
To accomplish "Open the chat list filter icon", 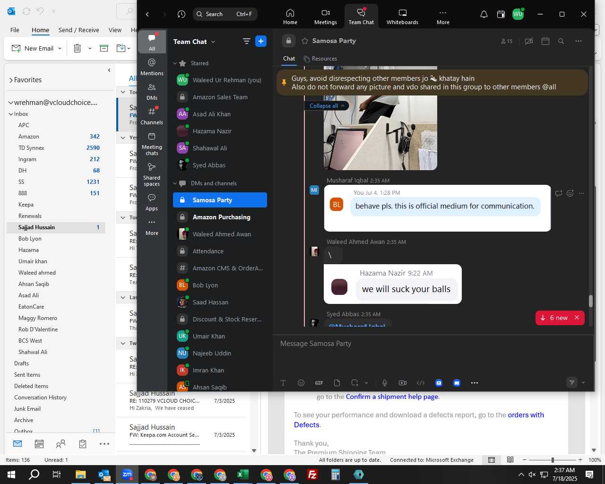I will coord(246,41).
